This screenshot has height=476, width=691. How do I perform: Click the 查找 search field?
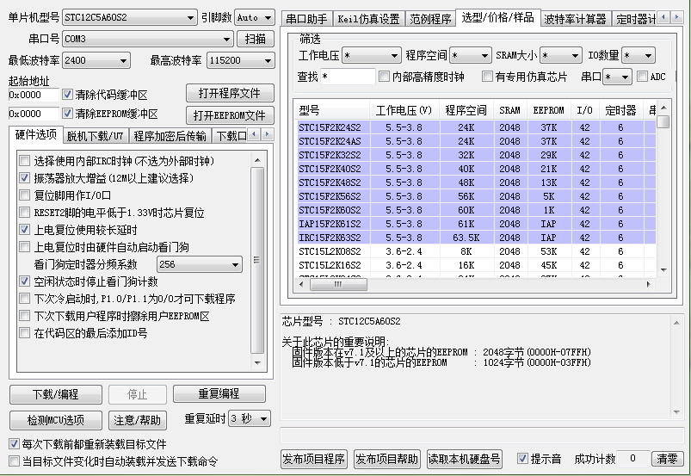[x=348, y=77]
